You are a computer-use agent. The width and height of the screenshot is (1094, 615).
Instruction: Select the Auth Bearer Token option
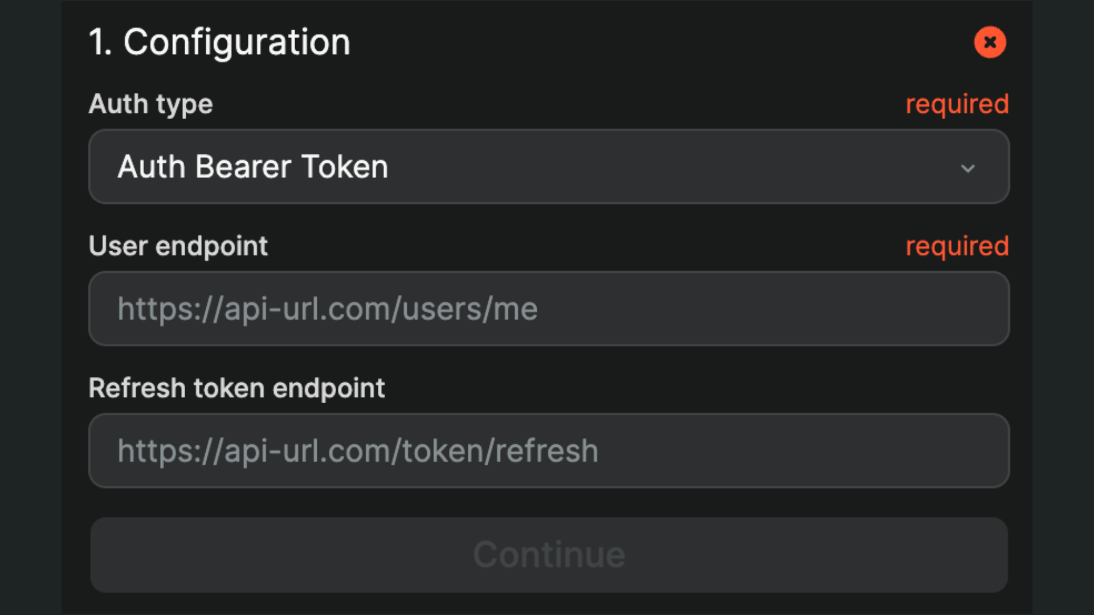pyautogui.click(x=253, y=167)
